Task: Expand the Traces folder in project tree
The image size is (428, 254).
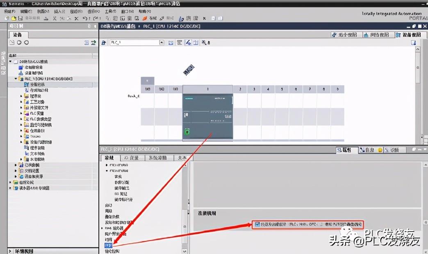Action: [x=21, y=136]
